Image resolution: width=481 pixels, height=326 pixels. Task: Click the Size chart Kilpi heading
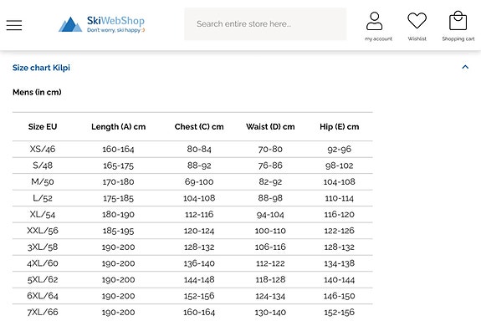(x=42, y=68)
